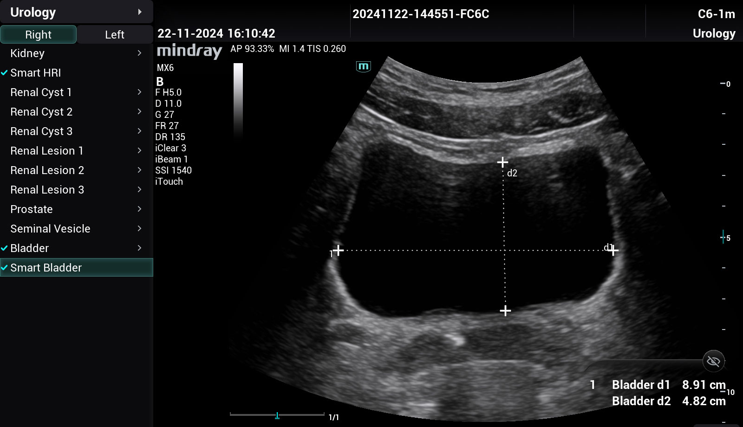Select the bottom d2 caliper cross marker
This screenshot has height=427, width=743.
(505, 311)
